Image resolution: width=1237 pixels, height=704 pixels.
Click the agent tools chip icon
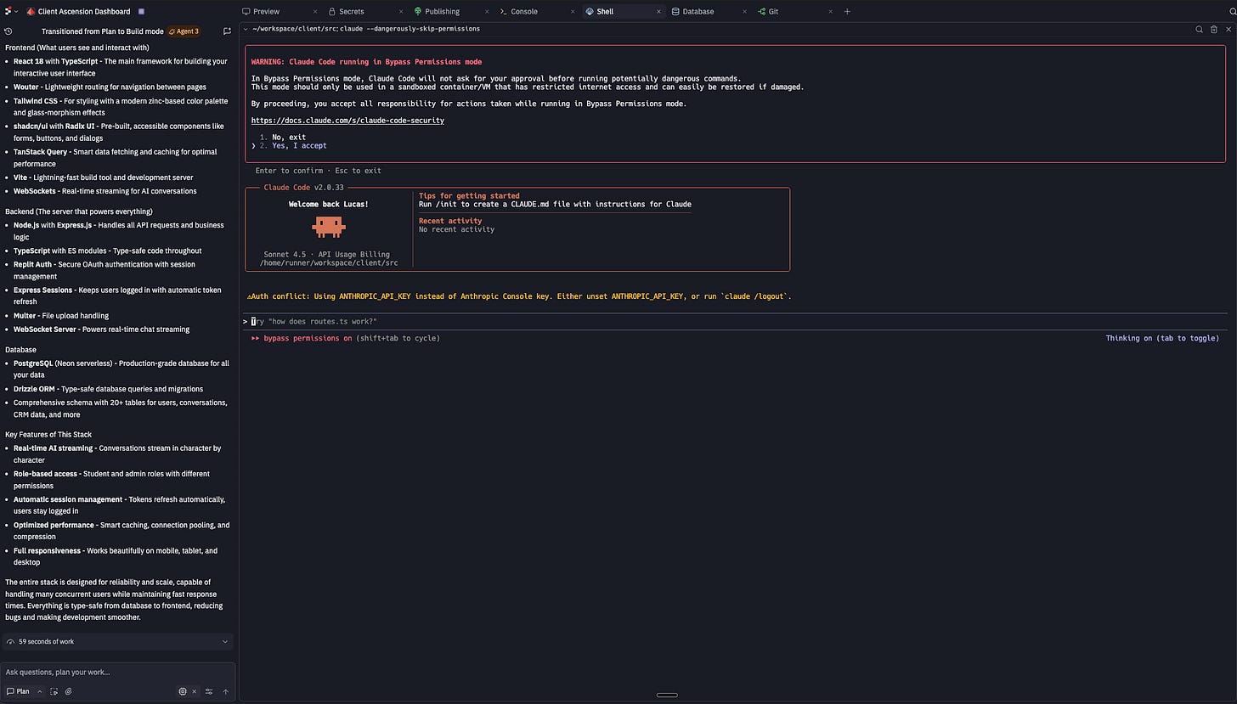click(x=183, y=691)
